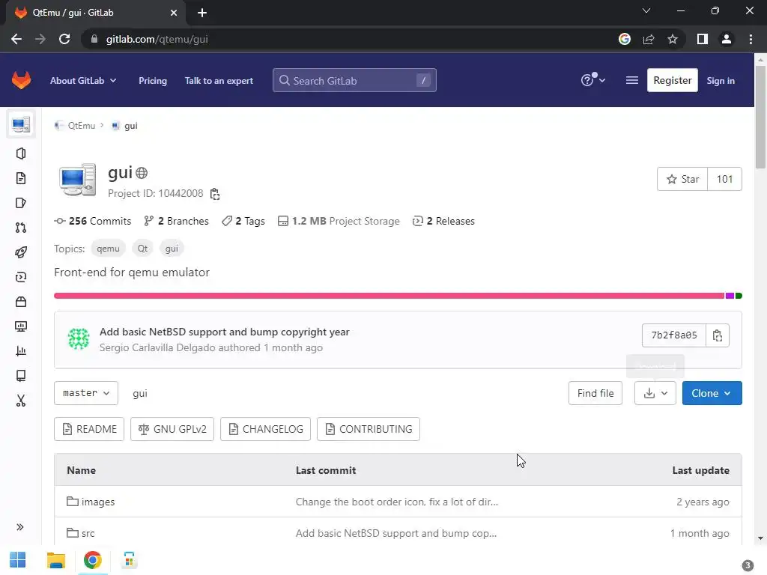Open the Clone dropdown
The height and width of the screenshot is (575, 767).
pyautogui.click(x=712, y=393)
